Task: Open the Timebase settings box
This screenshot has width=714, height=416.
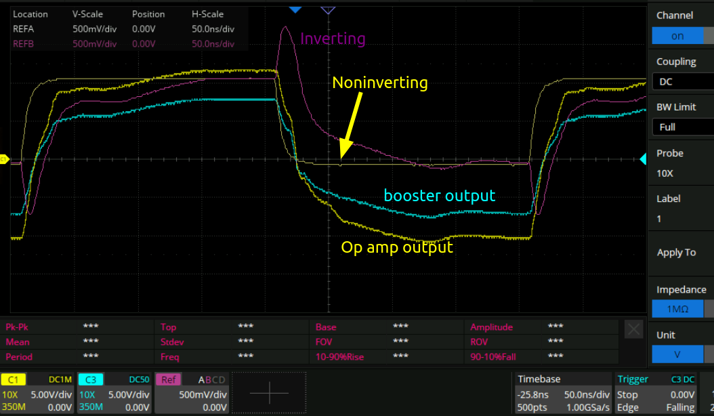Action: (562, 393)
